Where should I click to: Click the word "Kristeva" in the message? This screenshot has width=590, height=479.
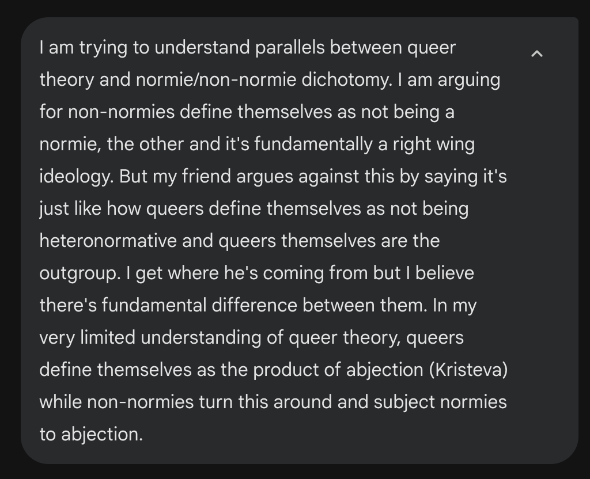pyautogui.click(x=468, y=369)
